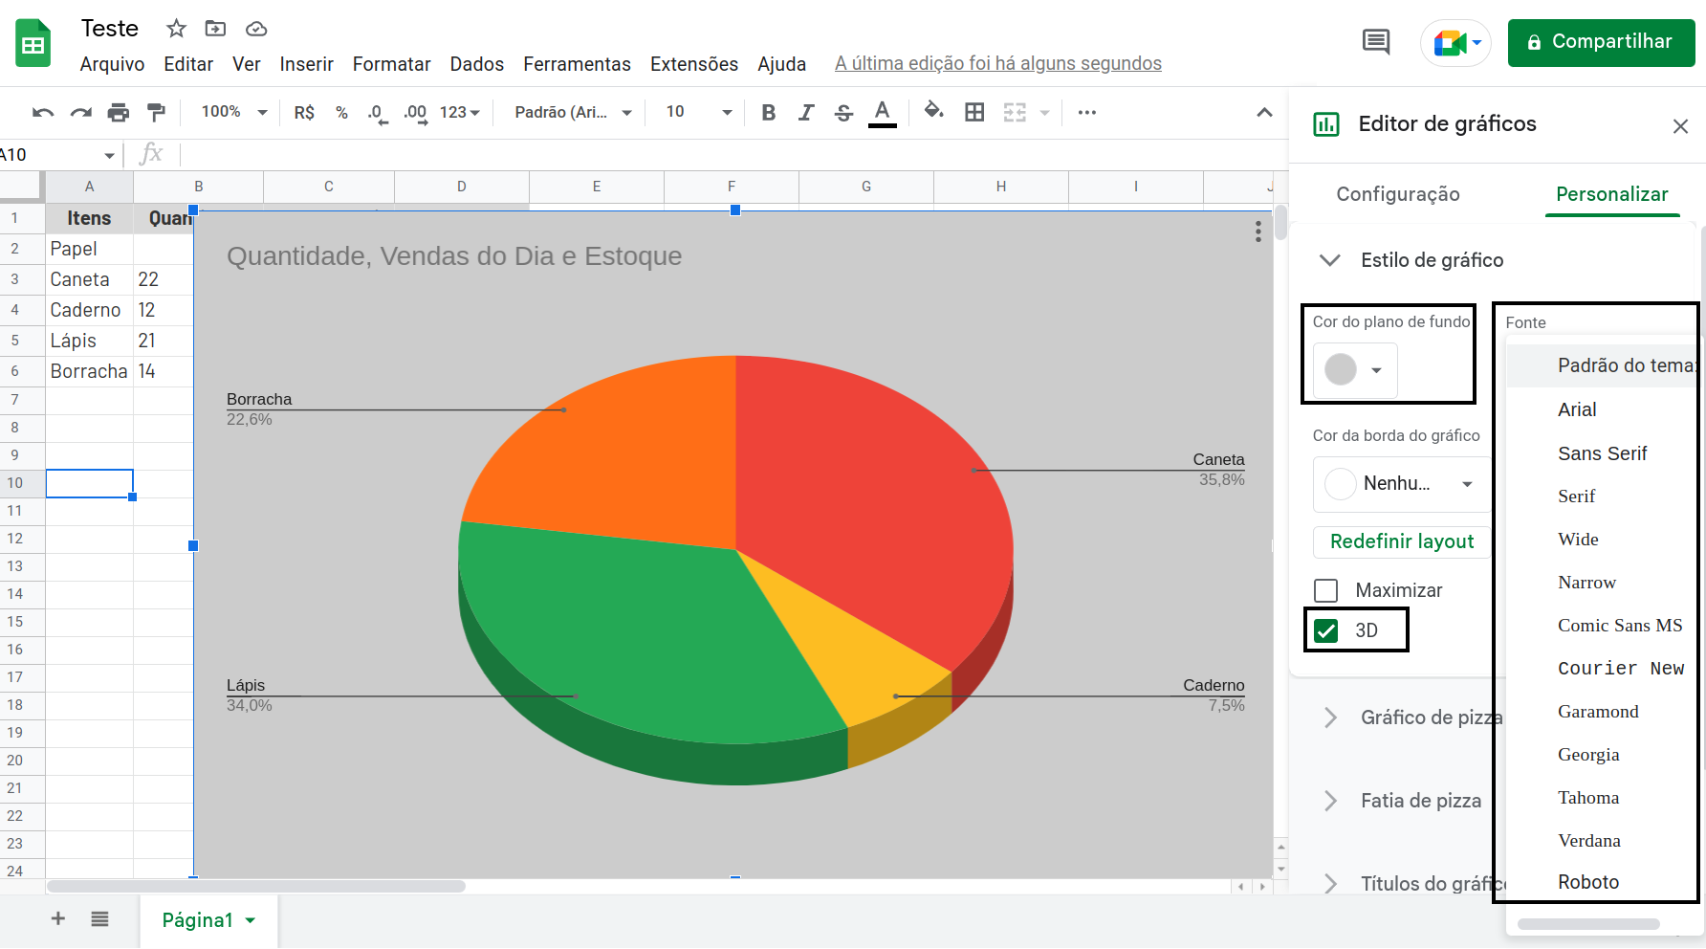
Task: Expand the Fatia de pizza section
Action: [1329, 801]
